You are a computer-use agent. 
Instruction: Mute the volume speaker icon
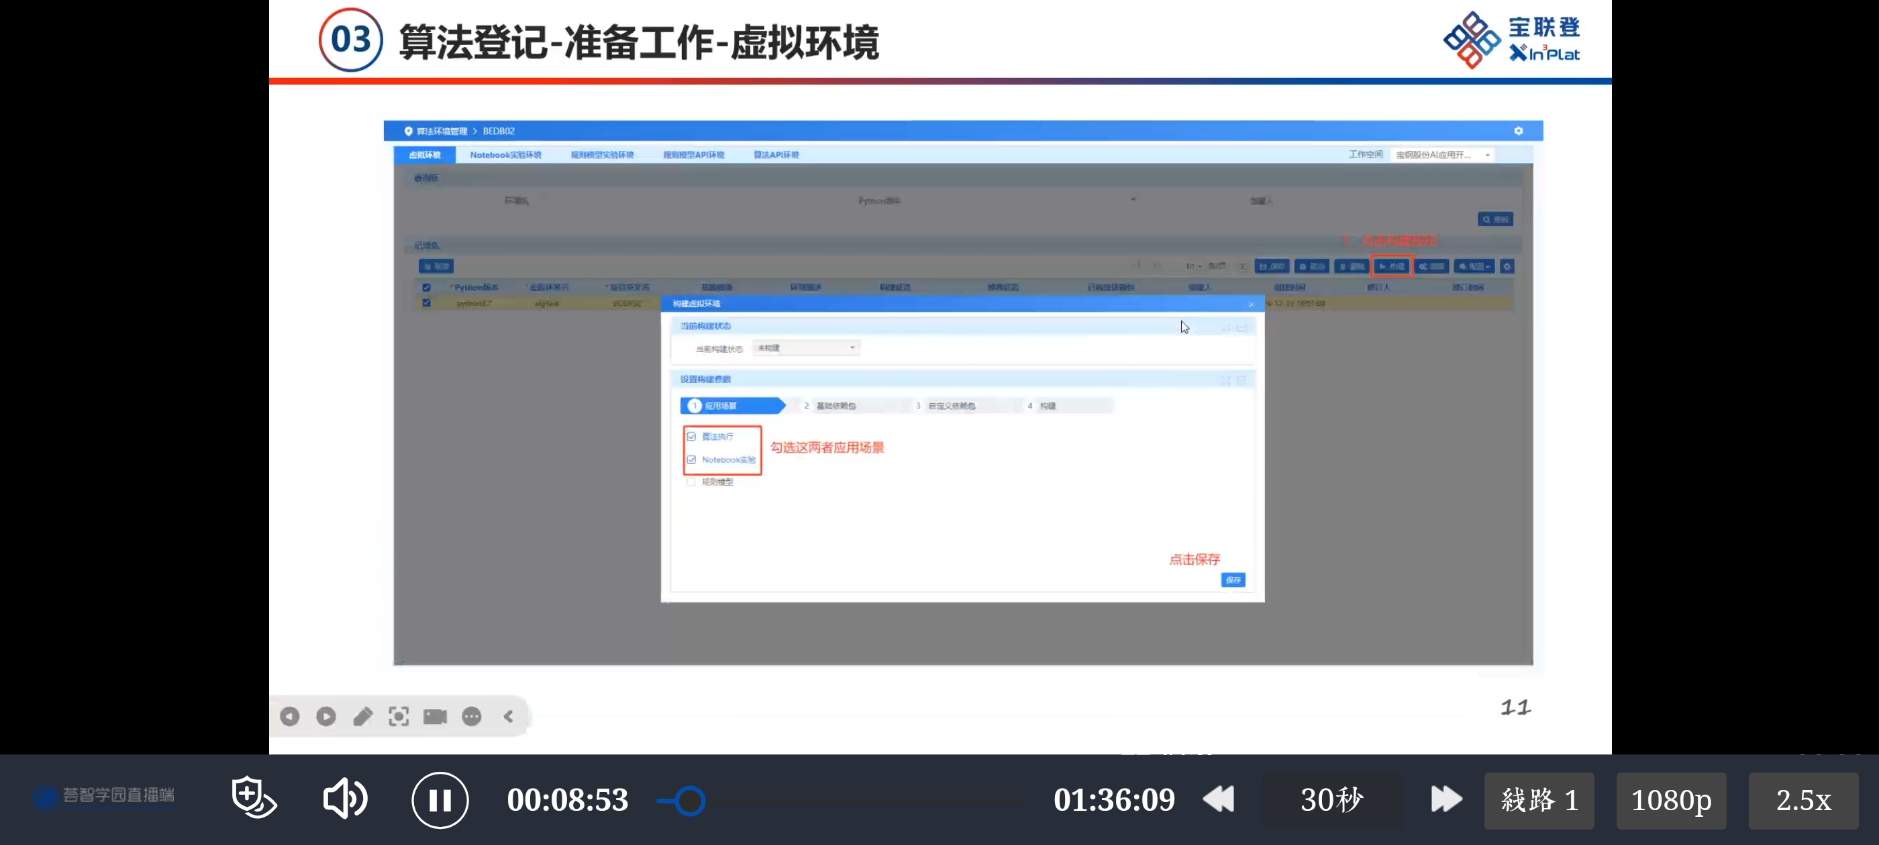344,798
